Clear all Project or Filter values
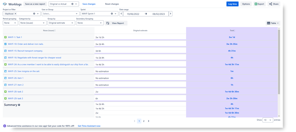This screenshot has height=132, width=296. 34,14
